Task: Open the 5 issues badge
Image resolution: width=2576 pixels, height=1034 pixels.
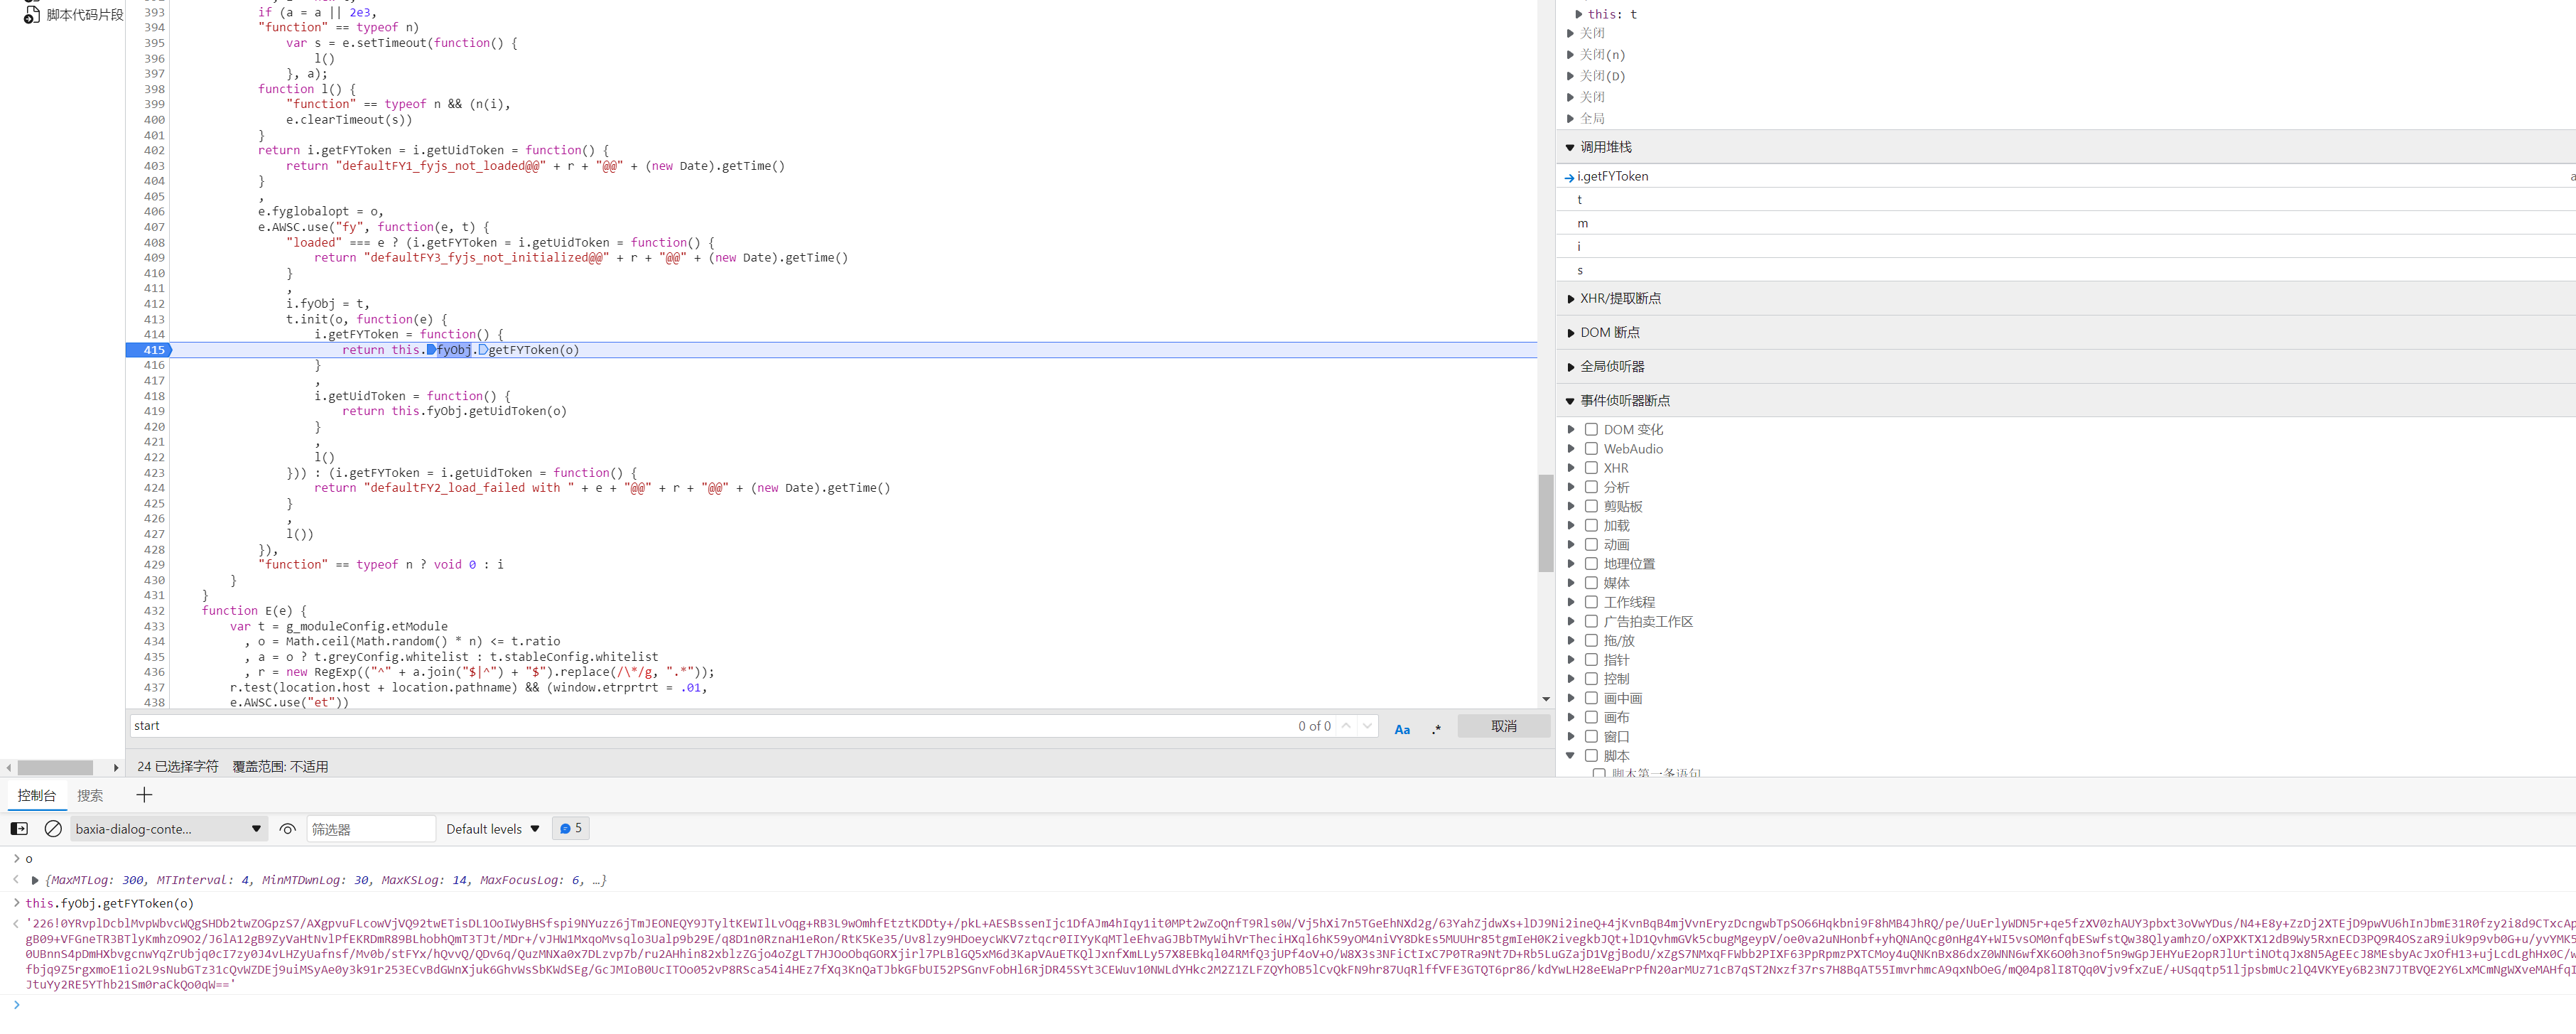Action: (571, 828)
